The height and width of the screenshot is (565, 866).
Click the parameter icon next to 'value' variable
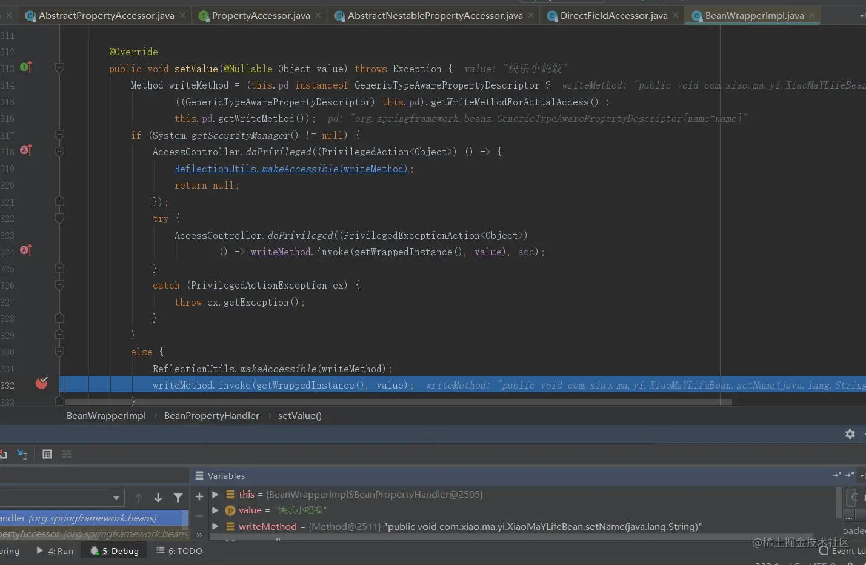(230, 510)
